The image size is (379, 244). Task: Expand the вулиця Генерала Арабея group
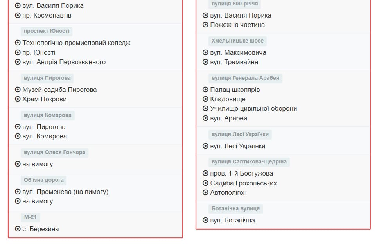point(245,78)
